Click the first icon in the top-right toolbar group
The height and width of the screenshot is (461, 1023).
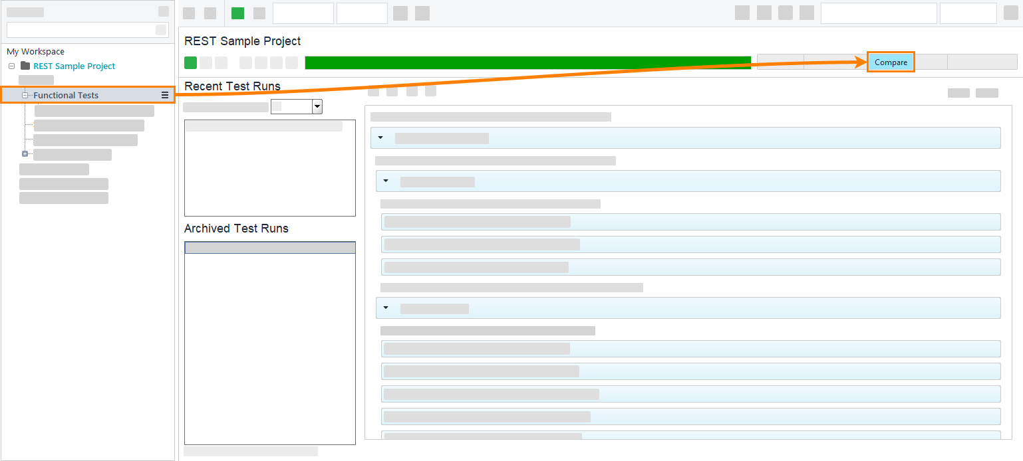tap(742, 12)
